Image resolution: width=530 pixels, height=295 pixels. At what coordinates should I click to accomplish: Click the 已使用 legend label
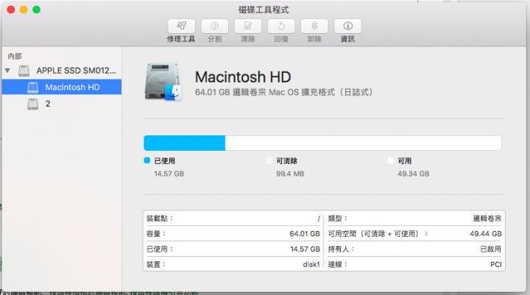[165, 161]
